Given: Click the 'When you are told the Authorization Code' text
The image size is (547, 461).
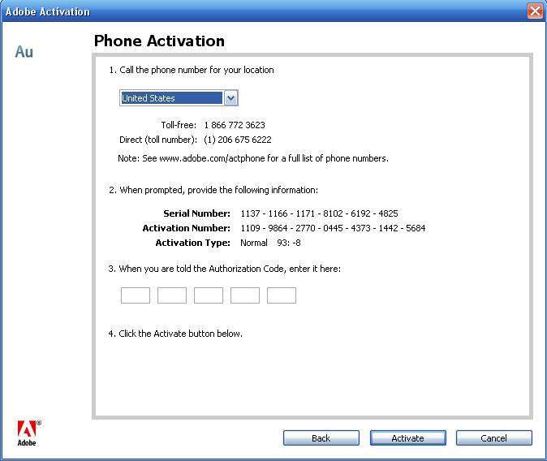Looking at the screenshot, I should (x=225, y=269).
